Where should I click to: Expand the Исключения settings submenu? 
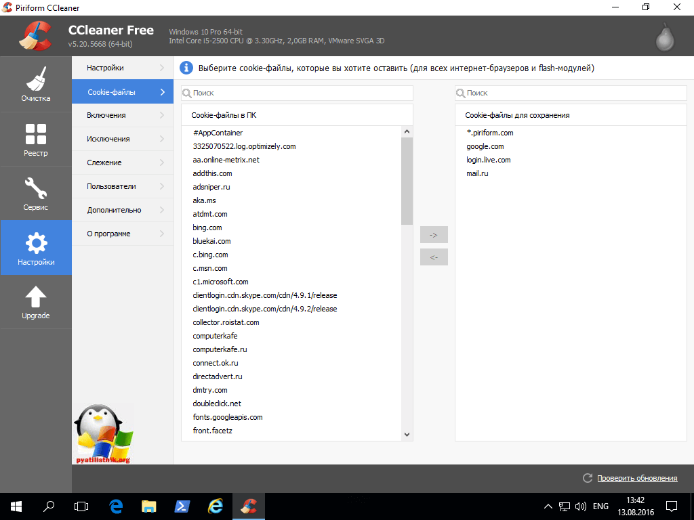122,139
